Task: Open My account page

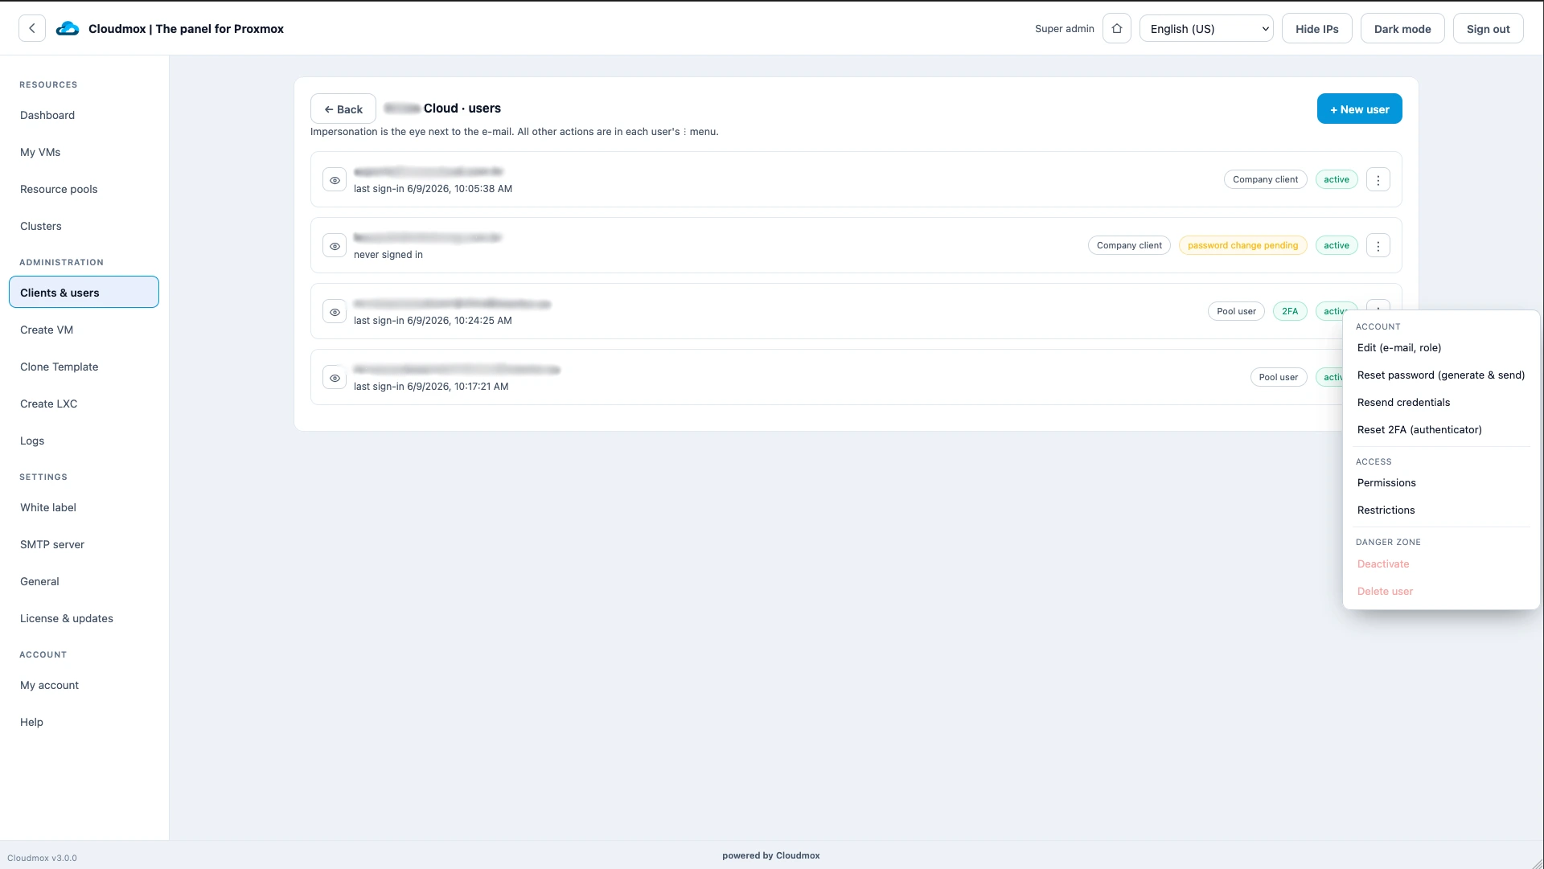Action: [84, 685]
